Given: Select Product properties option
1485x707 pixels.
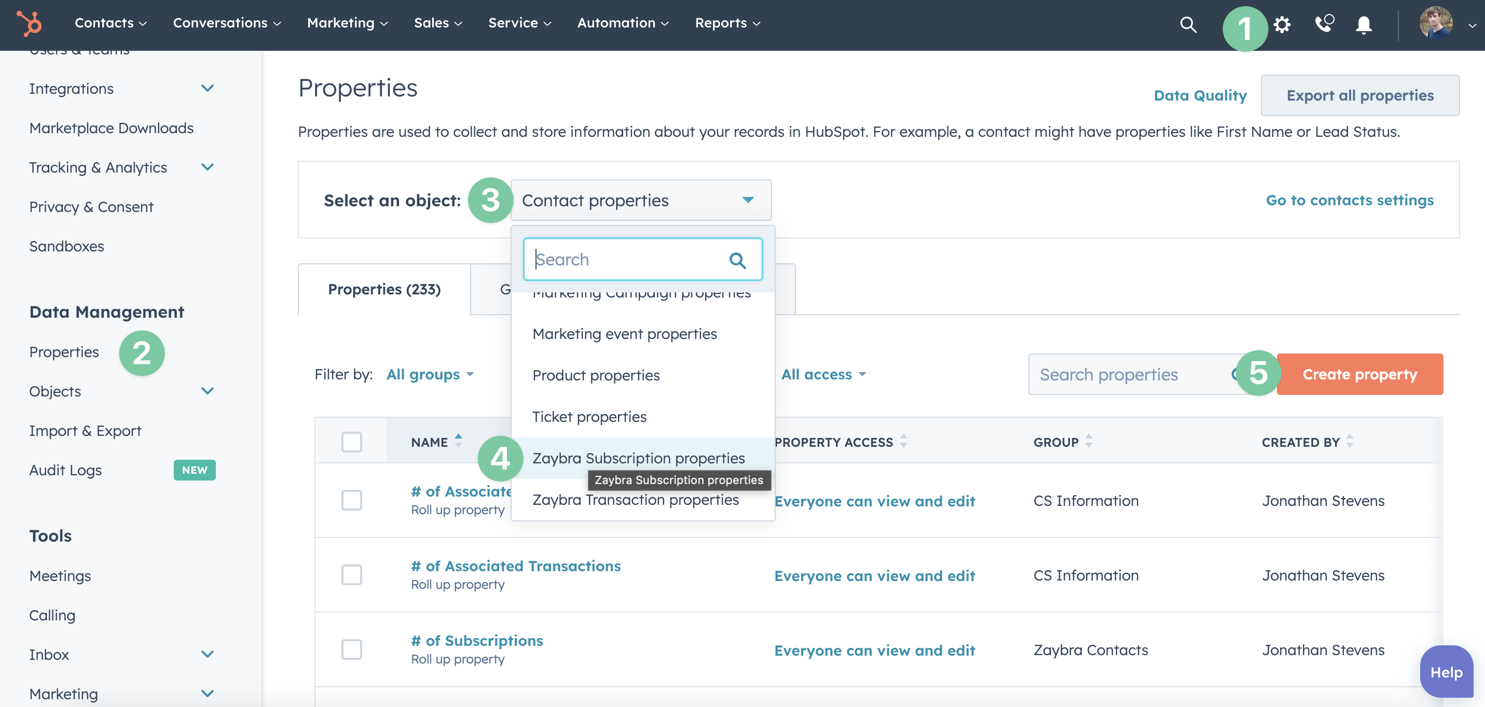Looking at the screenshot, I should click(643, 375).
